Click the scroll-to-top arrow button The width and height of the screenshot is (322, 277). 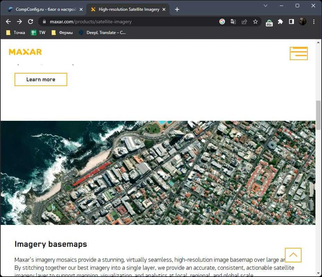[x=293, y=255]
